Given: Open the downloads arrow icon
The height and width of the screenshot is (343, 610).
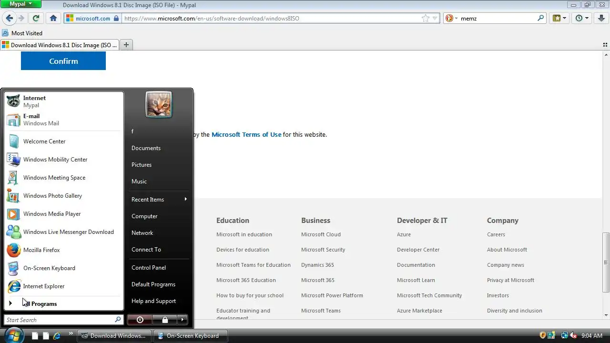Looking at the screenshot, I should [x=601, y=18].
